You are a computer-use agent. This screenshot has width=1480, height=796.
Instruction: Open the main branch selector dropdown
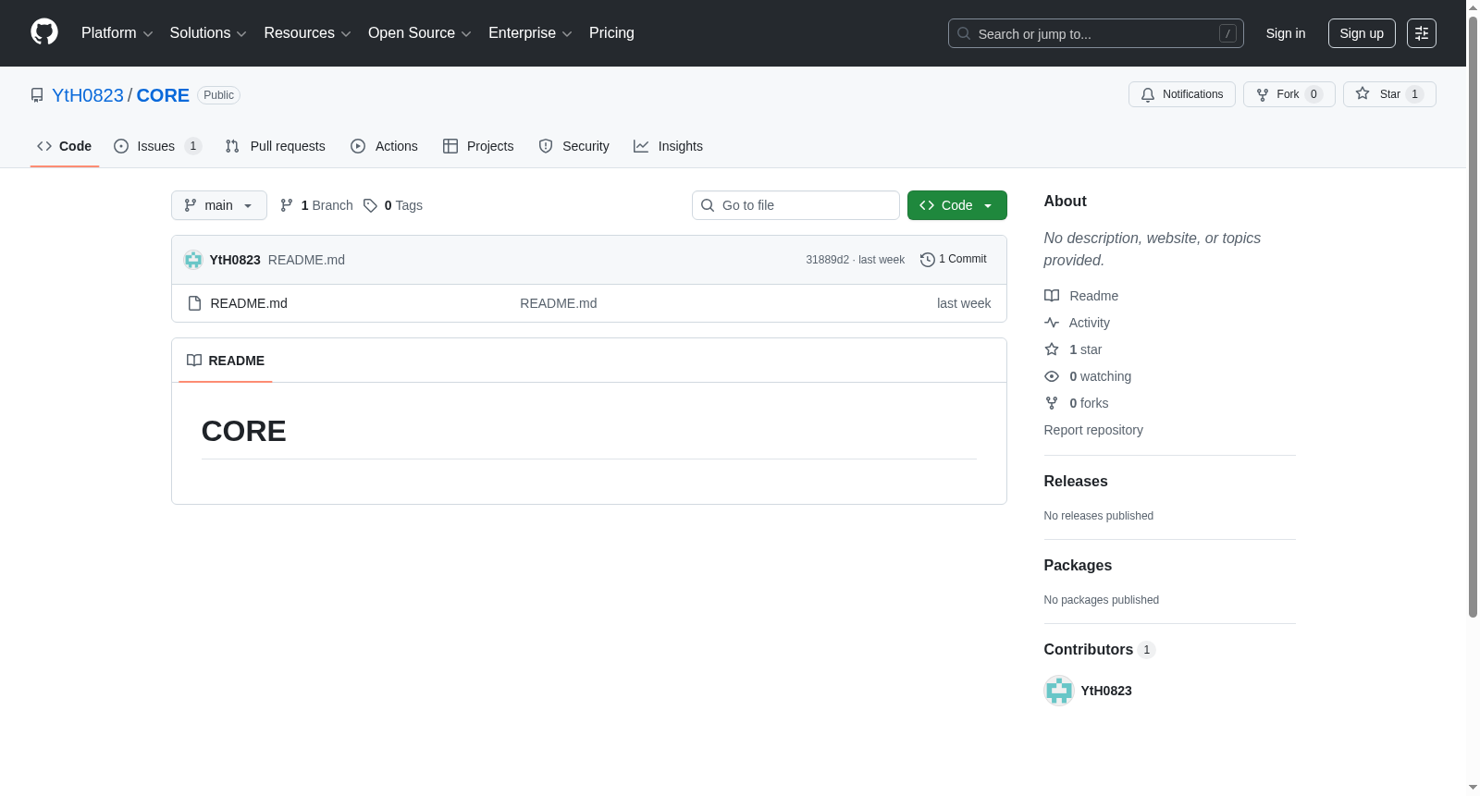point(219,205)
